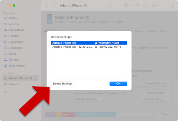Open adamwatson home folder

(14, 66)
